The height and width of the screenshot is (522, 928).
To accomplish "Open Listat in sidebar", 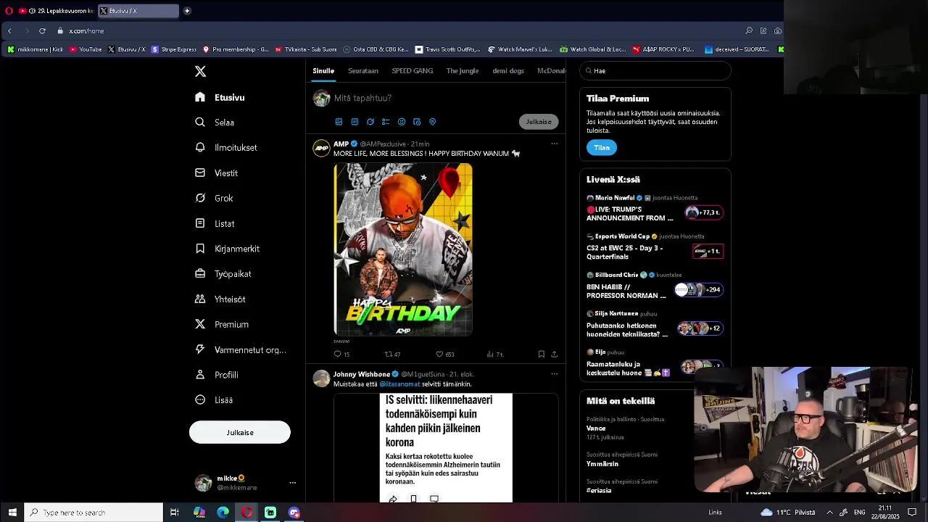I will click(x=215, y=223).
